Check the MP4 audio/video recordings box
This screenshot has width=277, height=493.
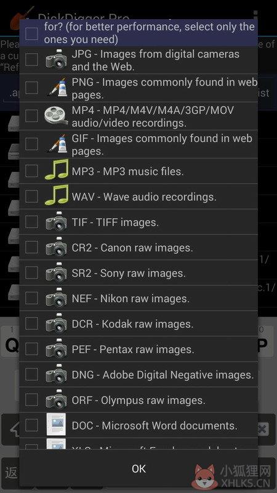[31, 116]
